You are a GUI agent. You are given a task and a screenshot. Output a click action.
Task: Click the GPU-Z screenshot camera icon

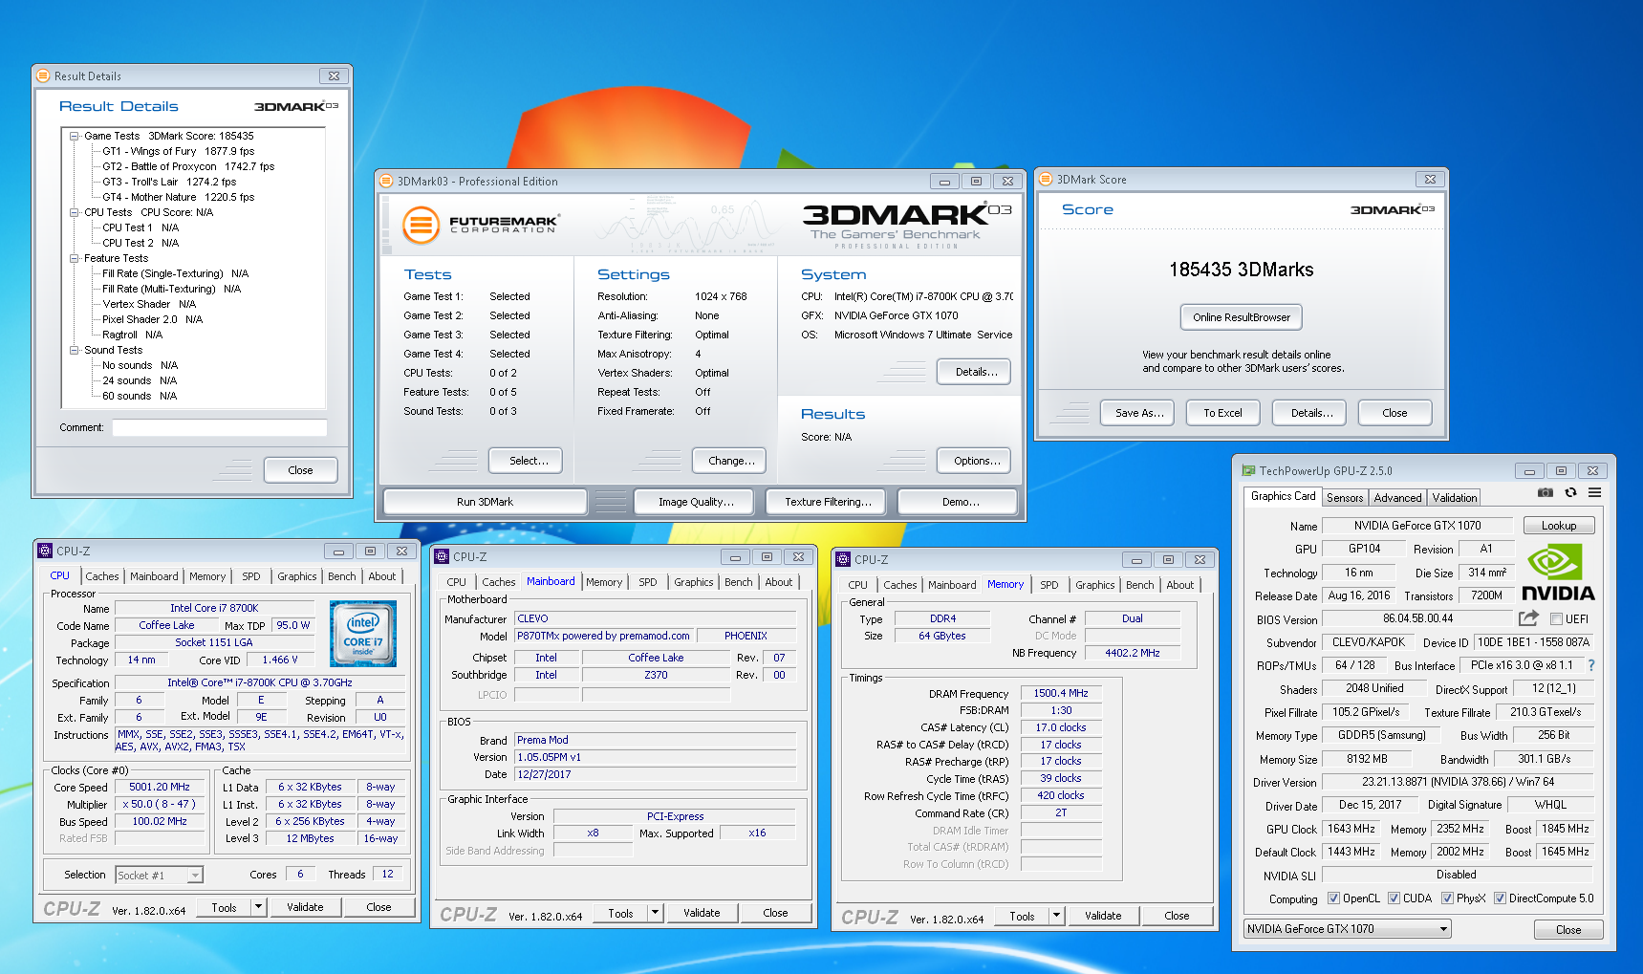(1545, 493)
